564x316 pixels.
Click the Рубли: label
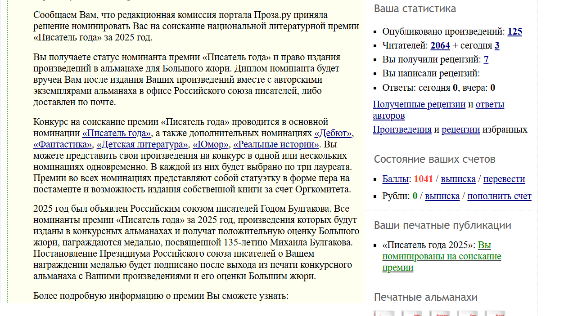[x=396, y=196]
